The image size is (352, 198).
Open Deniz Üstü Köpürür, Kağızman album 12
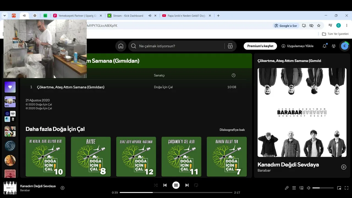[136, 157]
